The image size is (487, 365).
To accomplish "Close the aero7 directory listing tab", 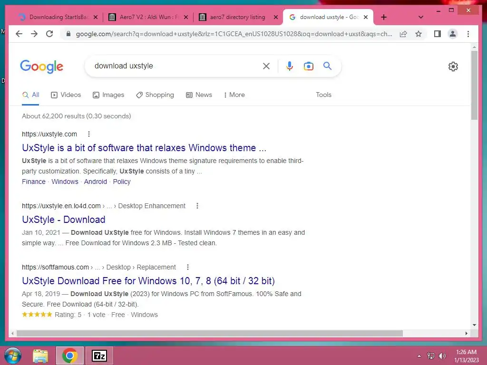I will [x=275, y=17].
